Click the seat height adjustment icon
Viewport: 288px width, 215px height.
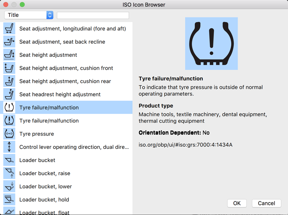[x=9, y=55]
